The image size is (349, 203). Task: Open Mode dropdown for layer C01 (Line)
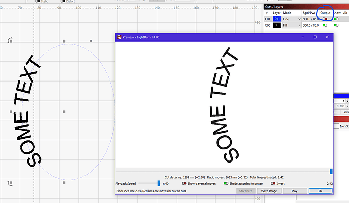(x=292, y=19)
